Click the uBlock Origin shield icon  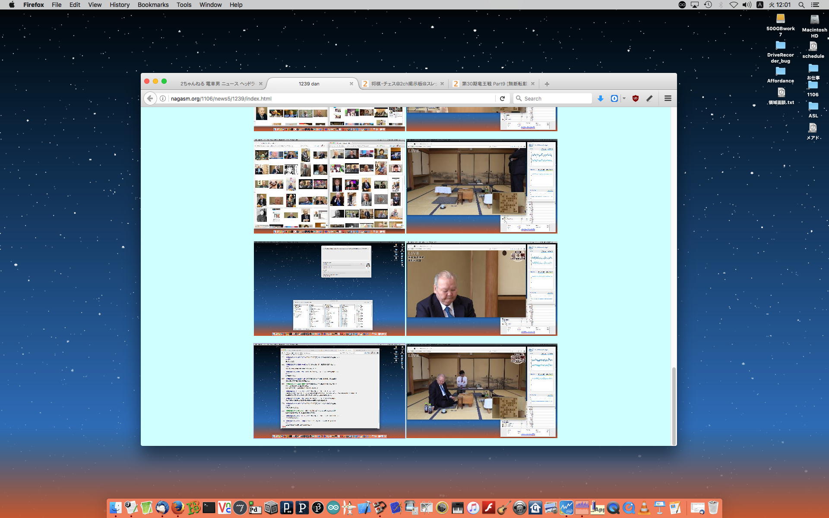635,98
